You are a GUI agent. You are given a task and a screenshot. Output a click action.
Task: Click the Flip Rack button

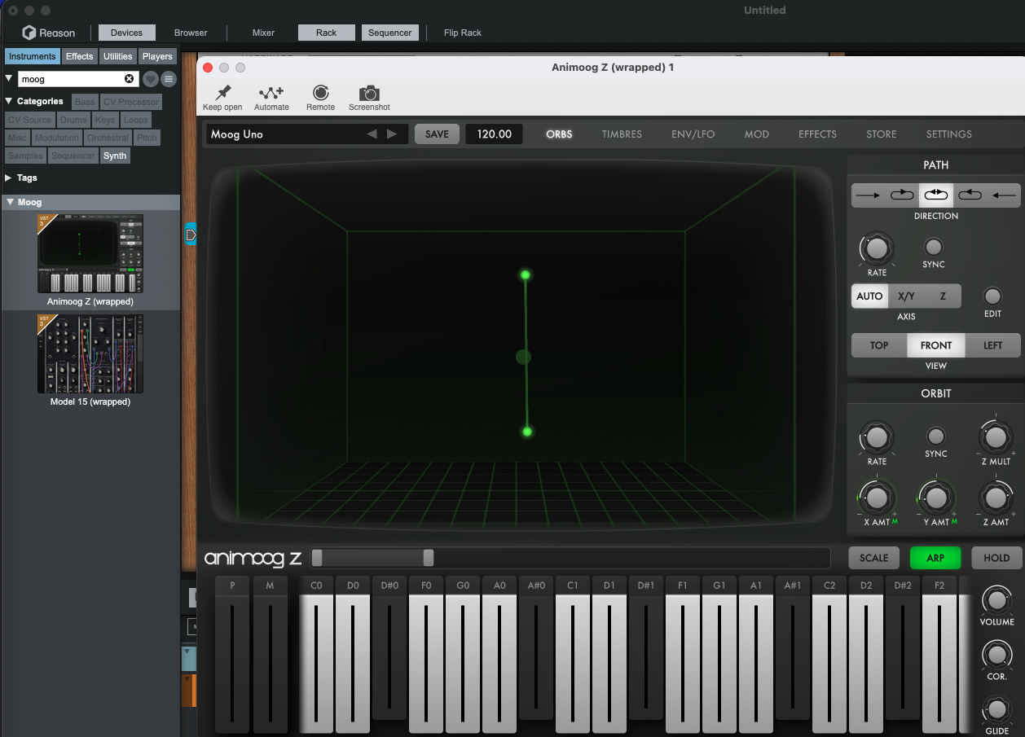point(463,33)
